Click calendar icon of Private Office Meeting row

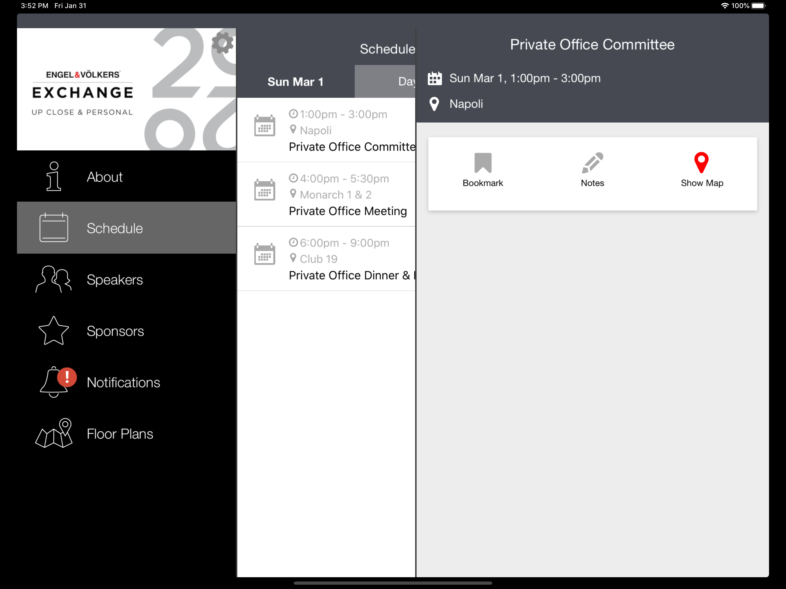pyautogui.click(x=265, y=190)
